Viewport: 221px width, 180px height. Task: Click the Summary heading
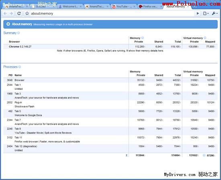click(x=10, y=33)
